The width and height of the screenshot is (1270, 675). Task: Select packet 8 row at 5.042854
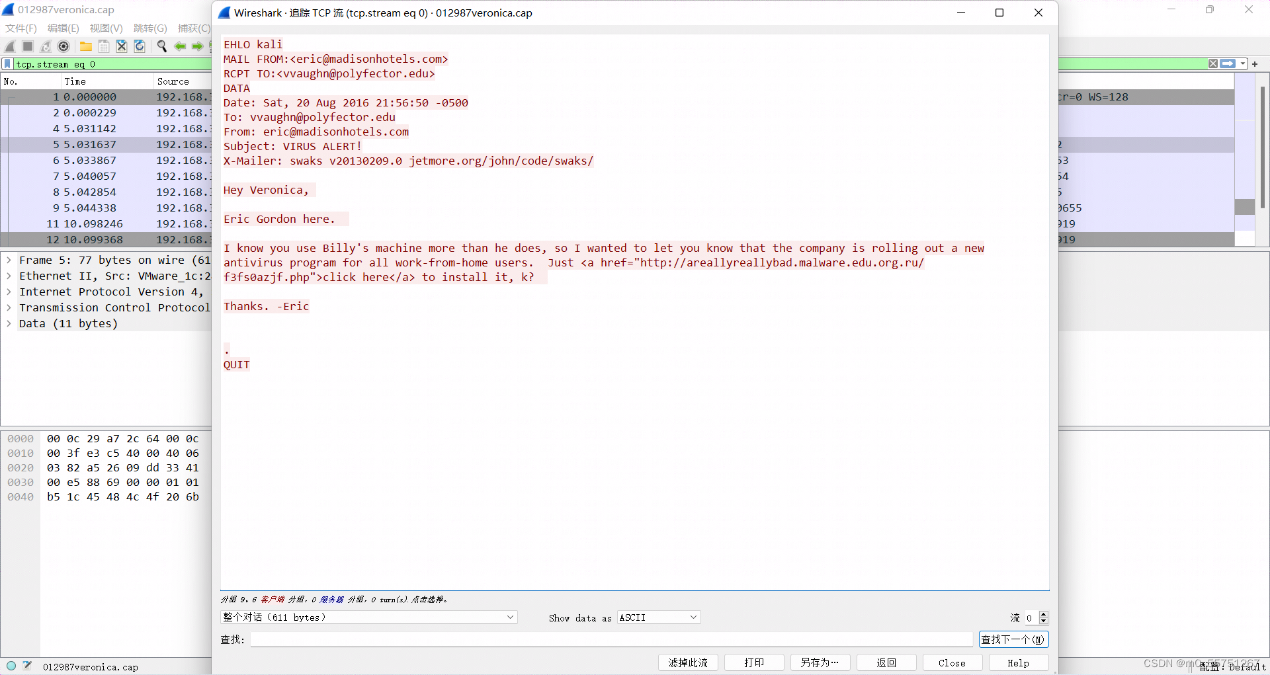point(106,192)
